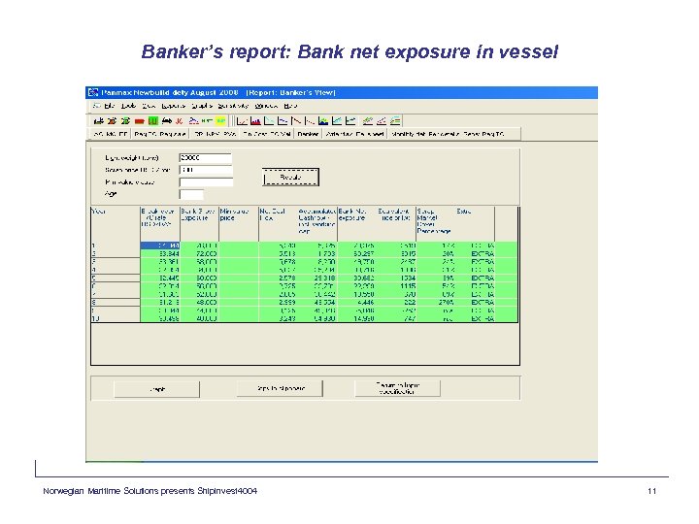
Task: Click the red rectangle toolbar icon
Action: click(140, 120)
